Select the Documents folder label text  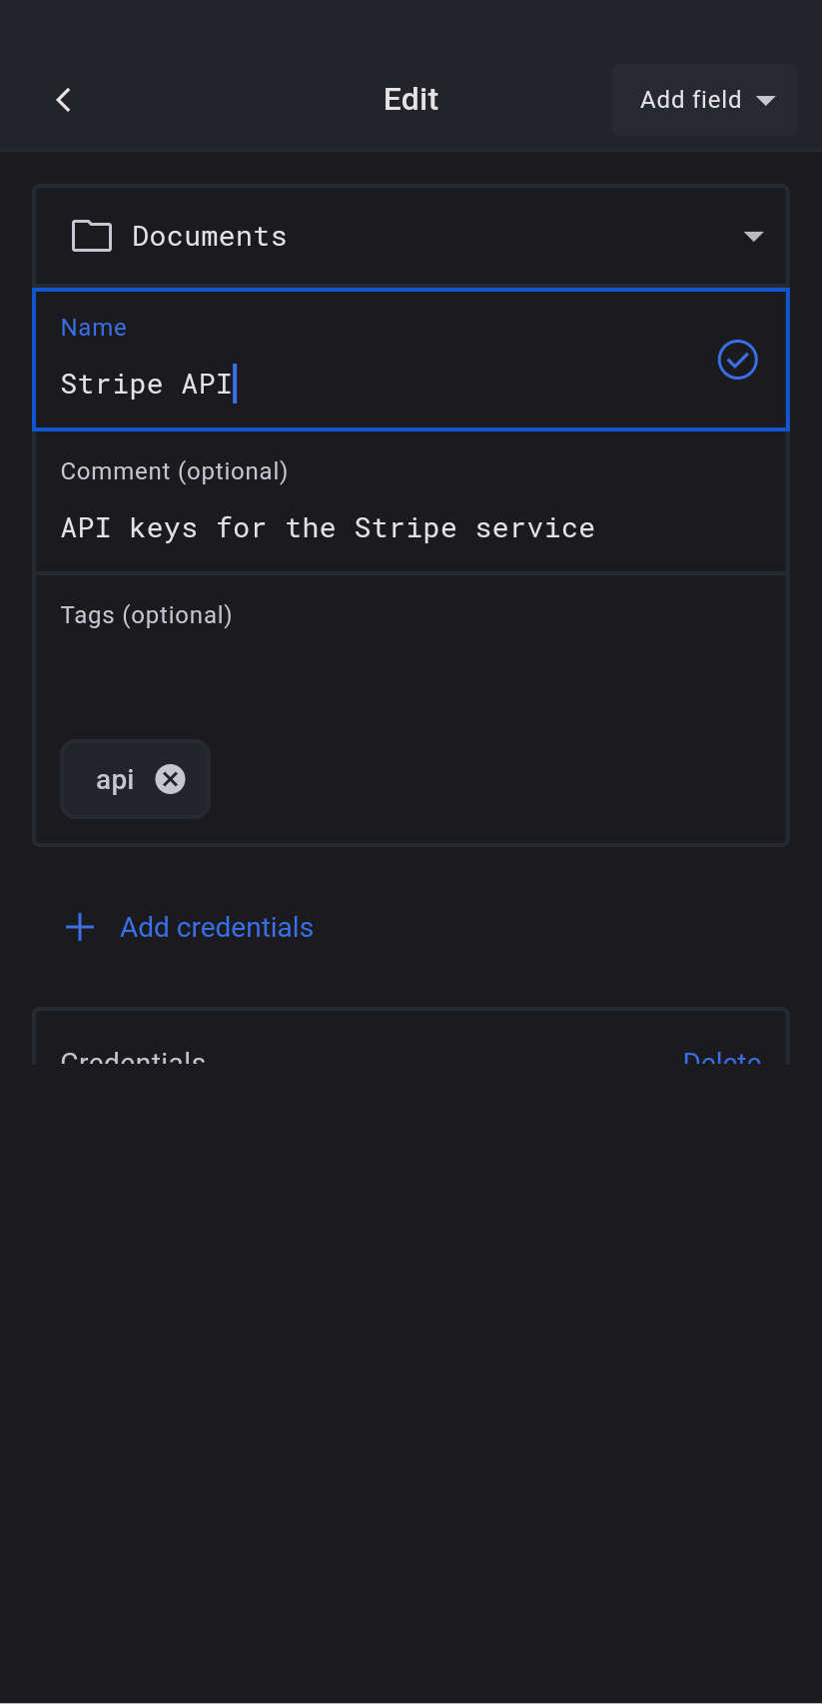[210, 237]
